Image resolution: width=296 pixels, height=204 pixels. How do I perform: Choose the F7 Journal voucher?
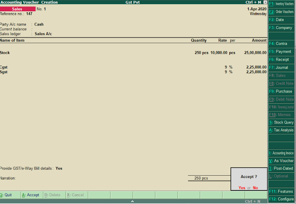pos(281,67)
